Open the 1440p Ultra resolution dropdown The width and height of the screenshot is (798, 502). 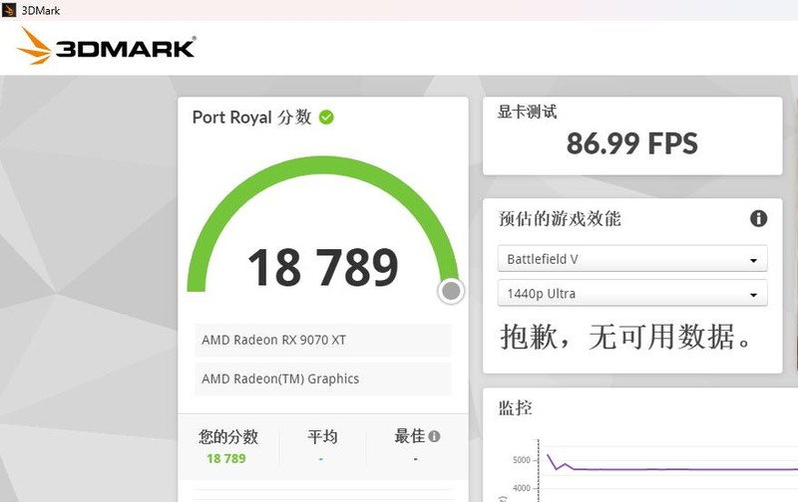pos(632,293)
